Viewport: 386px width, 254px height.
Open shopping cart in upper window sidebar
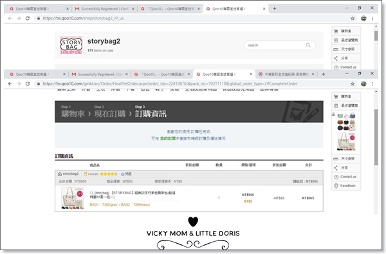(346, 31)
